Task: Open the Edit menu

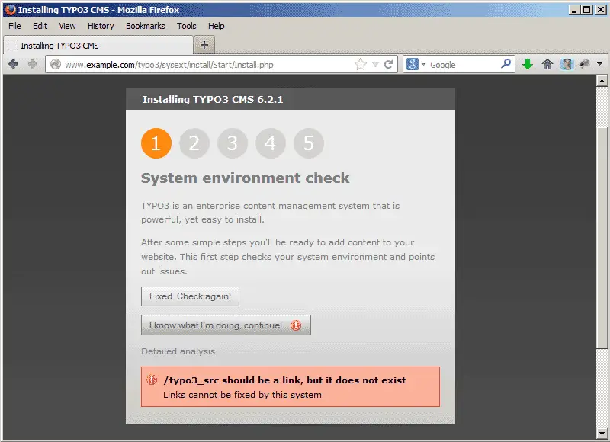Action: [40, 26]
